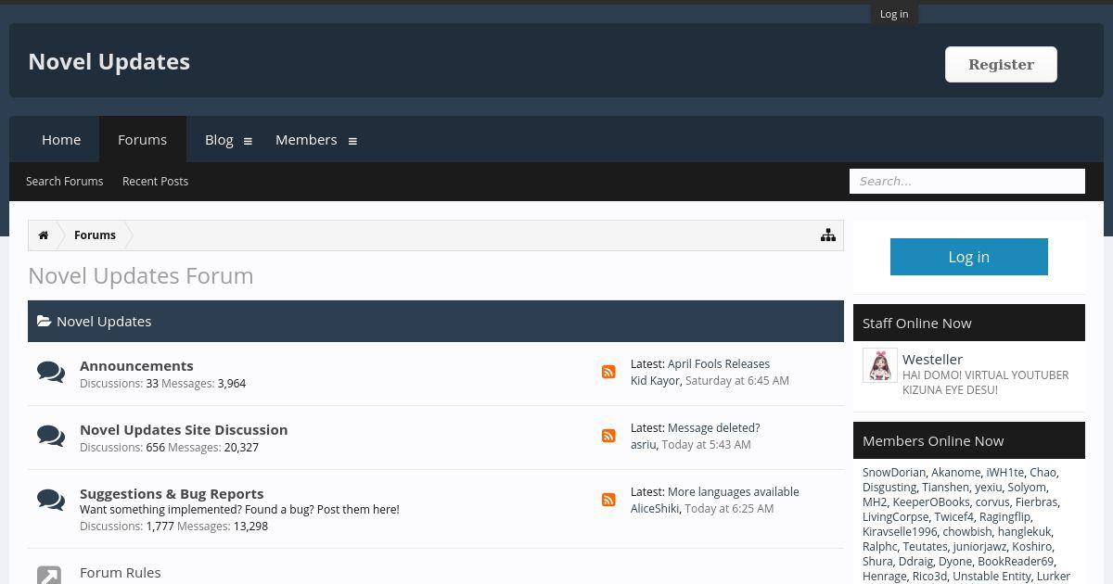Open Search Forums sub-navigation link
The image size is (1113, 584).
coord(64,181)
